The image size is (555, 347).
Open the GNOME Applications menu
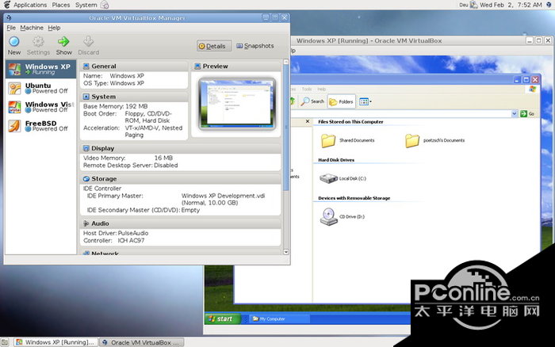click(x=30, y=5)
